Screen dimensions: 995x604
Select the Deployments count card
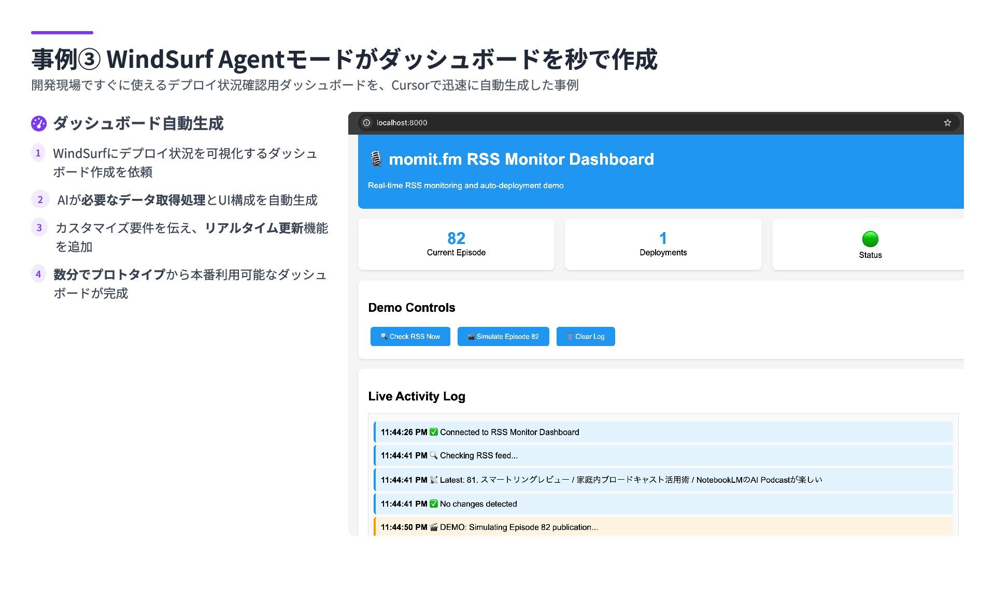pyautogui.click(x=663, y=244)
